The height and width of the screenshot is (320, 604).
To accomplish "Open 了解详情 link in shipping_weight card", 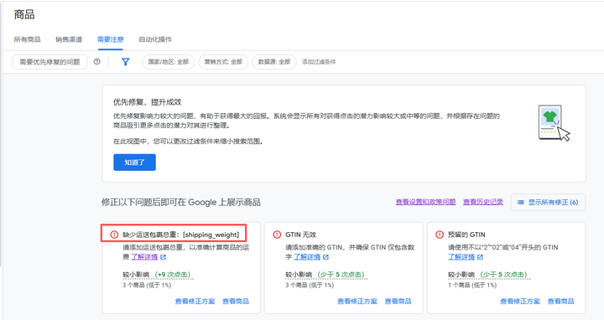I will (x=144, y=257).
